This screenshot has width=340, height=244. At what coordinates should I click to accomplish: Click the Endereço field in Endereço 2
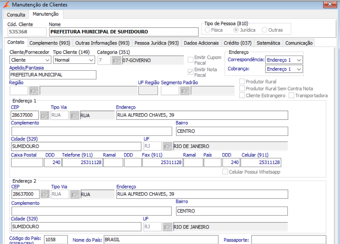tap(202, 194)
